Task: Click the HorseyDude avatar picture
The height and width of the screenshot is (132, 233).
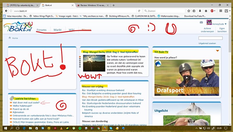Action: click(209, 23)
